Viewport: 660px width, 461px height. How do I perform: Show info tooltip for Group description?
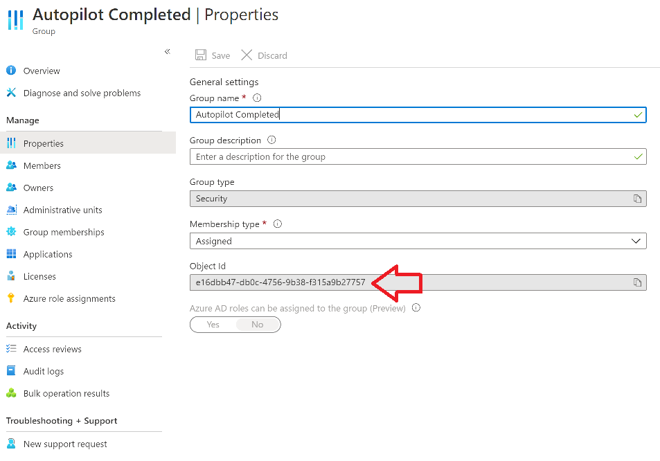coord(271,140)
